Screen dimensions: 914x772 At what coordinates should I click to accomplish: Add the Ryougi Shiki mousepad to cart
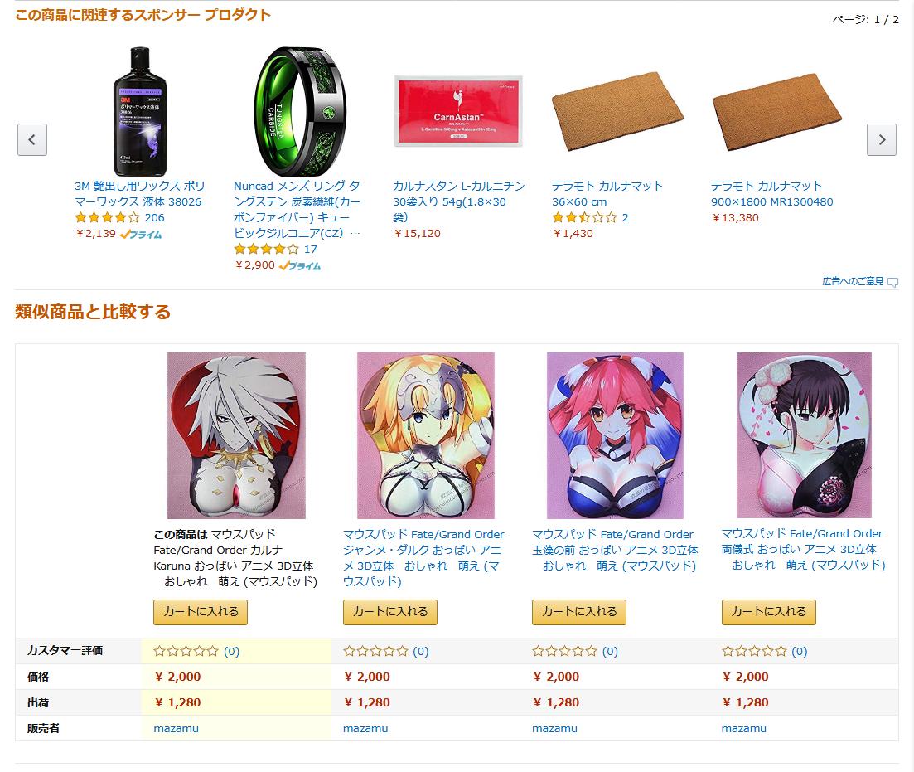tap(768, 612)
